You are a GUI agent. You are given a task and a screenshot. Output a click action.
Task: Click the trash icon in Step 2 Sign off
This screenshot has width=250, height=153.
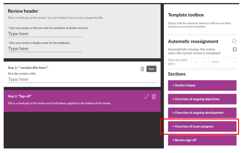click(x=154, y=97)
